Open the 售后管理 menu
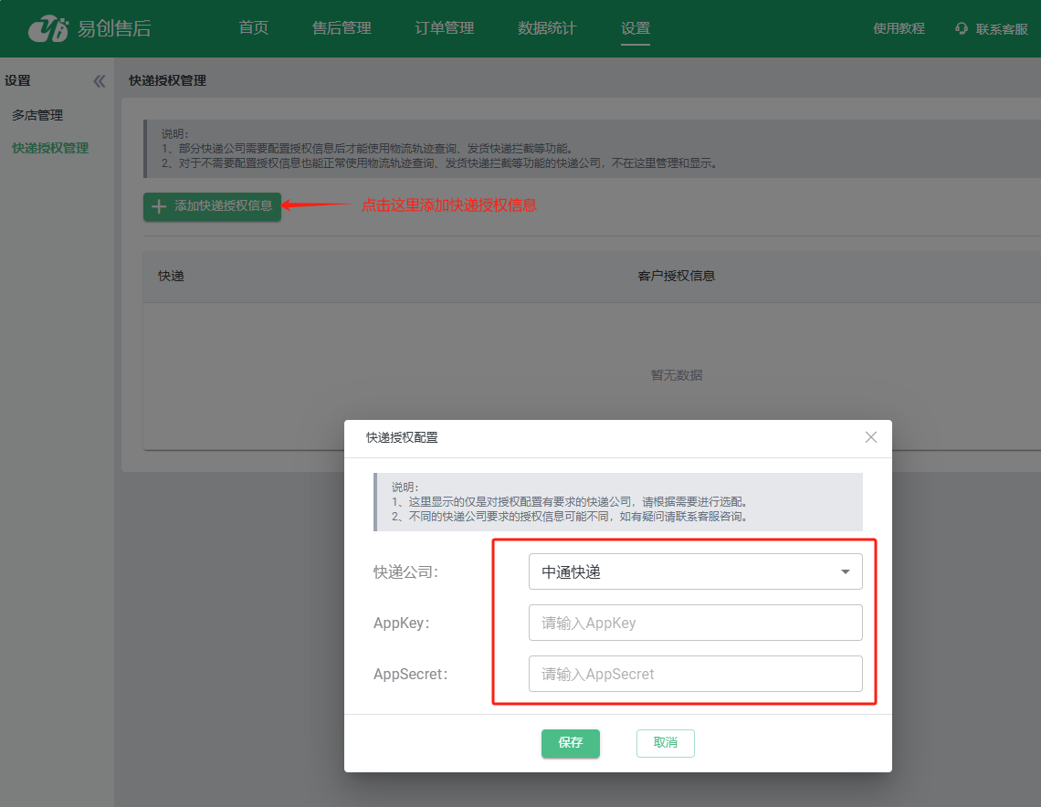The image size is (1041, 807). (342, 28)
